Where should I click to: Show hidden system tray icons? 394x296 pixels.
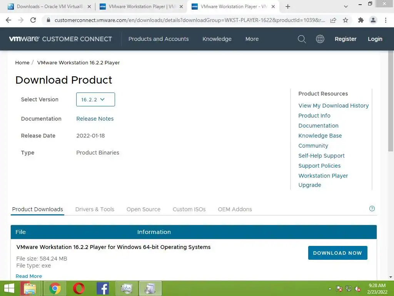(x=330, y=289)
